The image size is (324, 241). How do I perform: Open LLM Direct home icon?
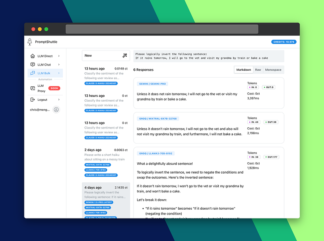(33, 56)
